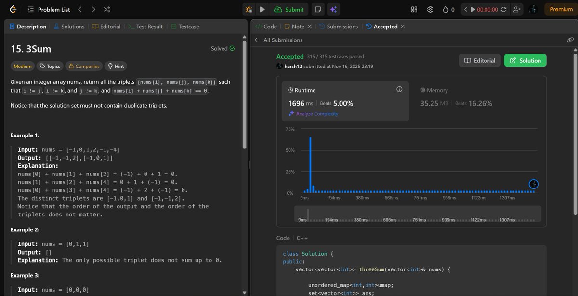
Task: Open the Analyze Complexity link
Action: pos(314,114)
